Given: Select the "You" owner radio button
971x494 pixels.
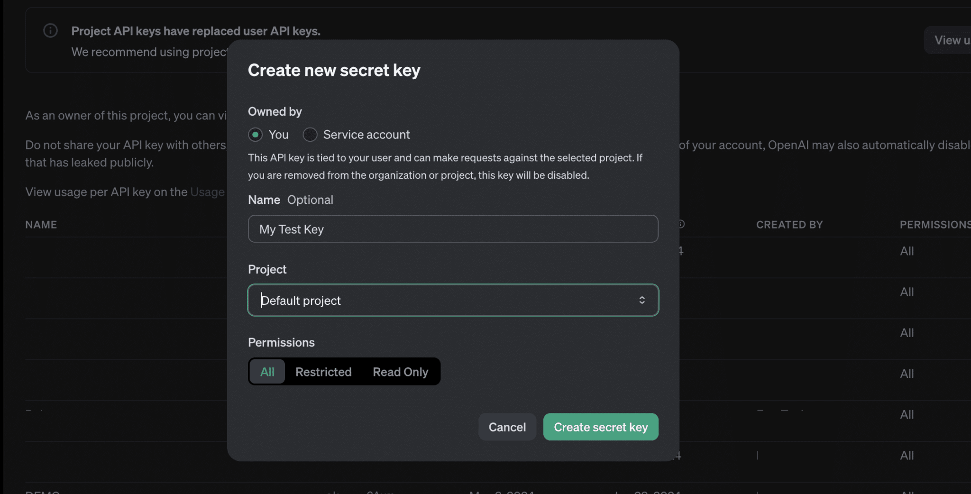Looking at the screenshot, I should [x=256, y=135].
